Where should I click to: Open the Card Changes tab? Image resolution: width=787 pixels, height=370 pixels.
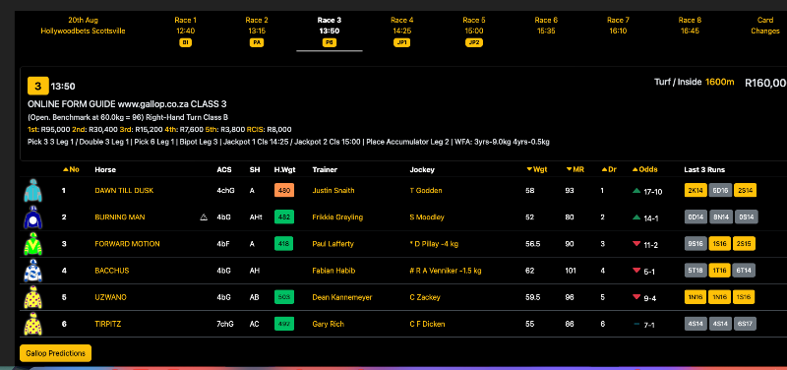pos(765,26)
